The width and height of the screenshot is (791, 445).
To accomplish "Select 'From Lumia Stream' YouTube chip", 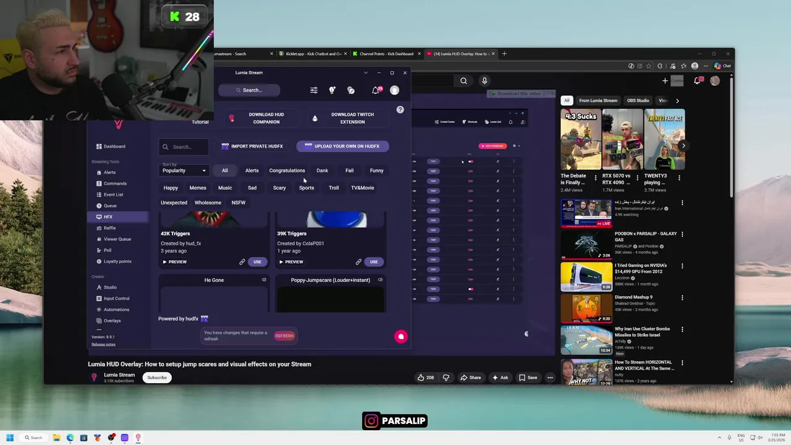I will pyautogui.click(x=598, y=100).
